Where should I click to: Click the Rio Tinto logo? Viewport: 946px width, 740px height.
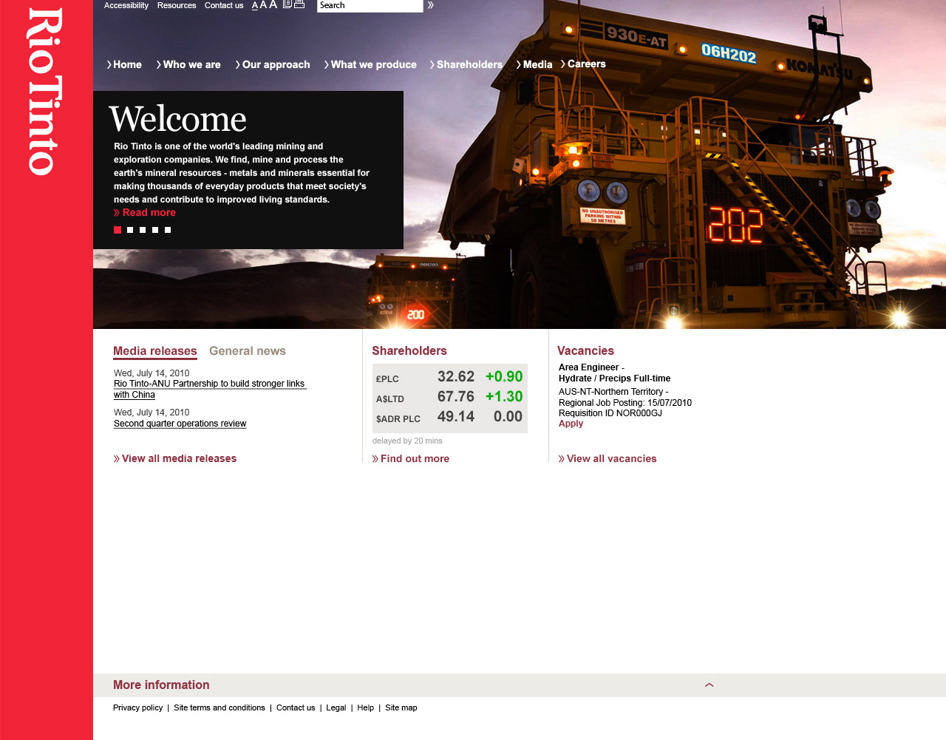coord(45,92)
